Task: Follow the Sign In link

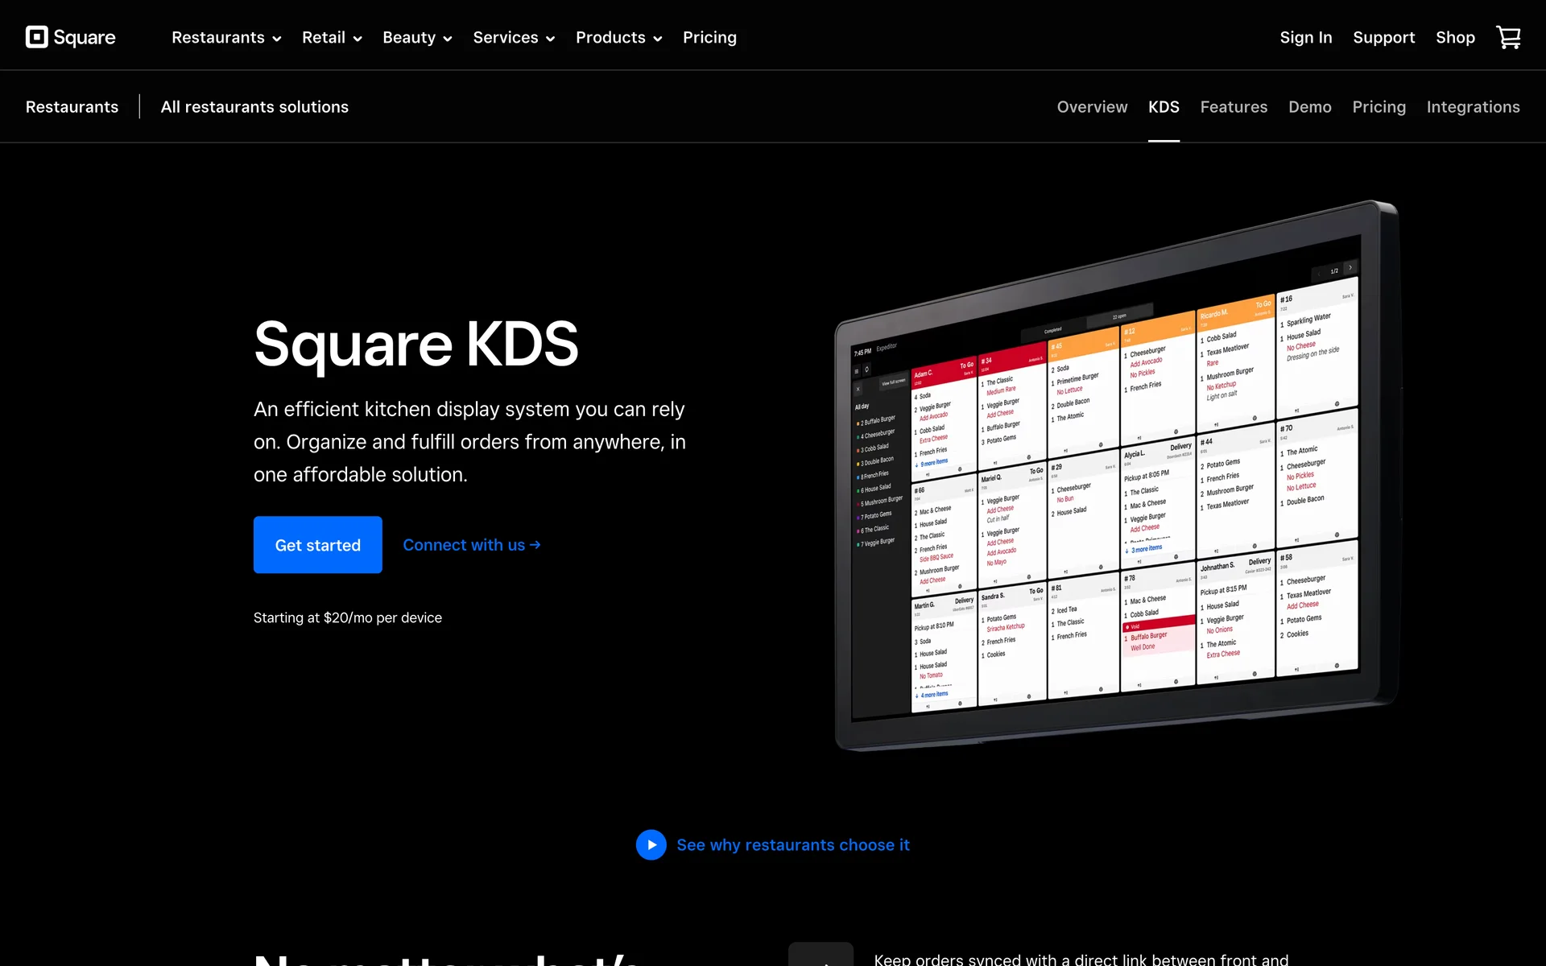Action: (x=1305, y=38)
